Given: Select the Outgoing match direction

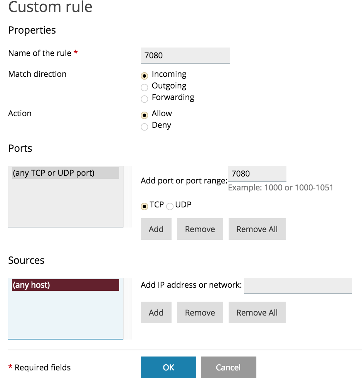Looking at the screenshot, I should tap(145, 87).
